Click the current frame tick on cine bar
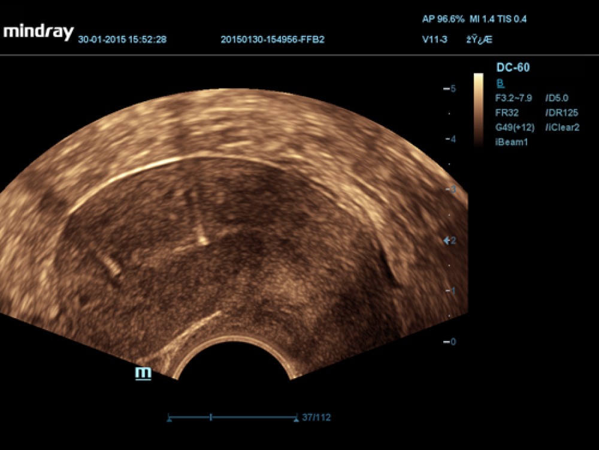 211,417
